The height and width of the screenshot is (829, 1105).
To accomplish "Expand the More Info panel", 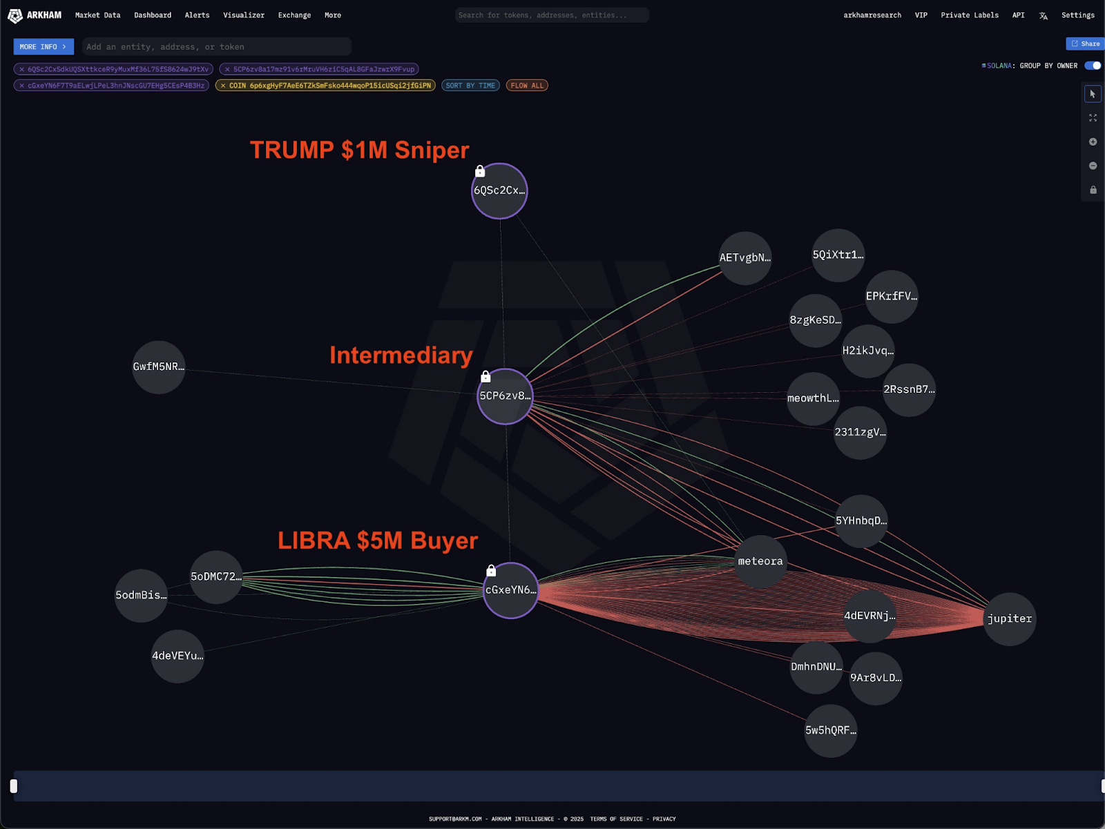I will pos(44,47).
